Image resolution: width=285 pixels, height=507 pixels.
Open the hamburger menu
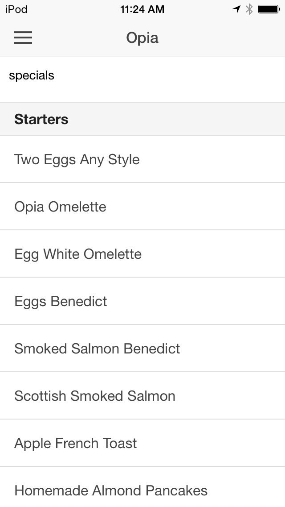23,38
